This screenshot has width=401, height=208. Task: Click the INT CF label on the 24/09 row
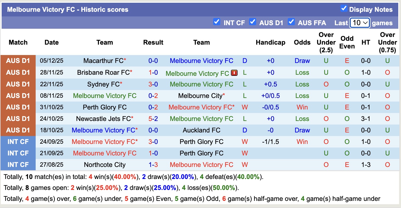pos(18,141)
